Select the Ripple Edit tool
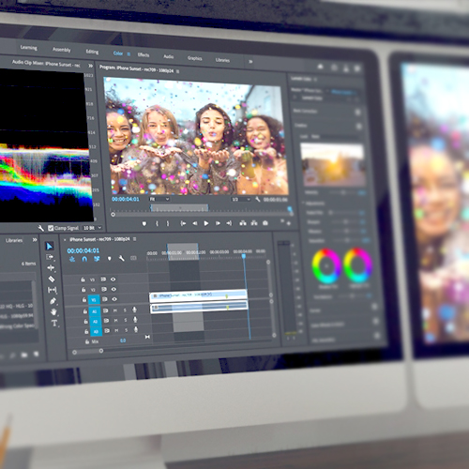Viewport: 469px width, 469px height. (x=51, y=268)
